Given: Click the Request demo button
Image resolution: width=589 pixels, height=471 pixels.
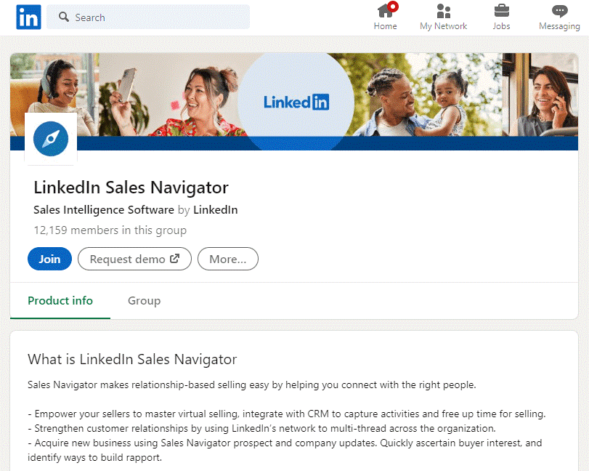Looking at the screenshot, I should coord(134,259).
